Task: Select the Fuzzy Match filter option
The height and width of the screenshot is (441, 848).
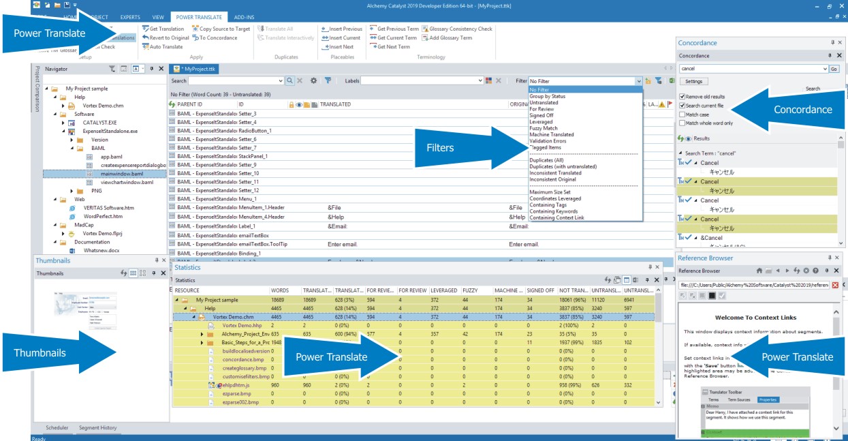Action: tap(543, 128)
